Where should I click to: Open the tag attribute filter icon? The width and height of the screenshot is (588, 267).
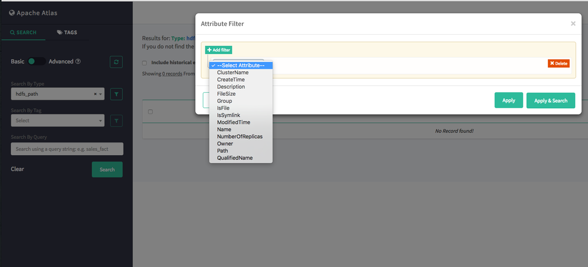point(117,121)
